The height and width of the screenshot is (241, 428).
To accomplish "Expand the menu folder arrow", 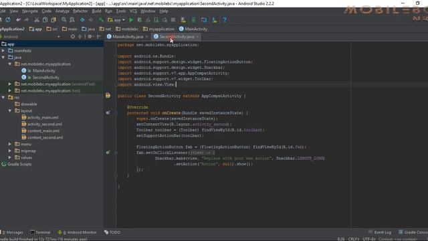I will (x=10, y=145).
